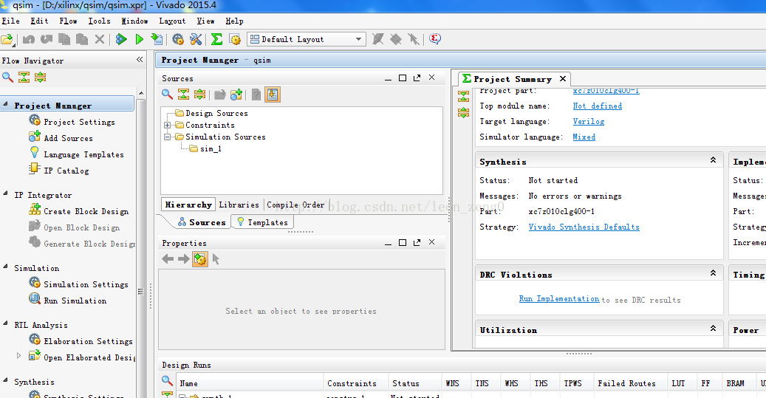Viewport: 766px width, 398px height.
Task: Collapse all in Project Summary sidebar
Action: pyautogui.click(x=464, y=96)
